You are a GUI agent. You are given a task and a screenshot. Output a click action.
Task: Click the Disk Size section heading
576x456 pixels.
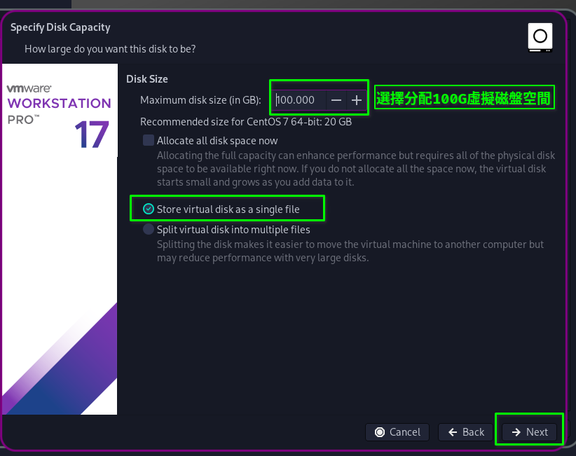tap(146, 79)
